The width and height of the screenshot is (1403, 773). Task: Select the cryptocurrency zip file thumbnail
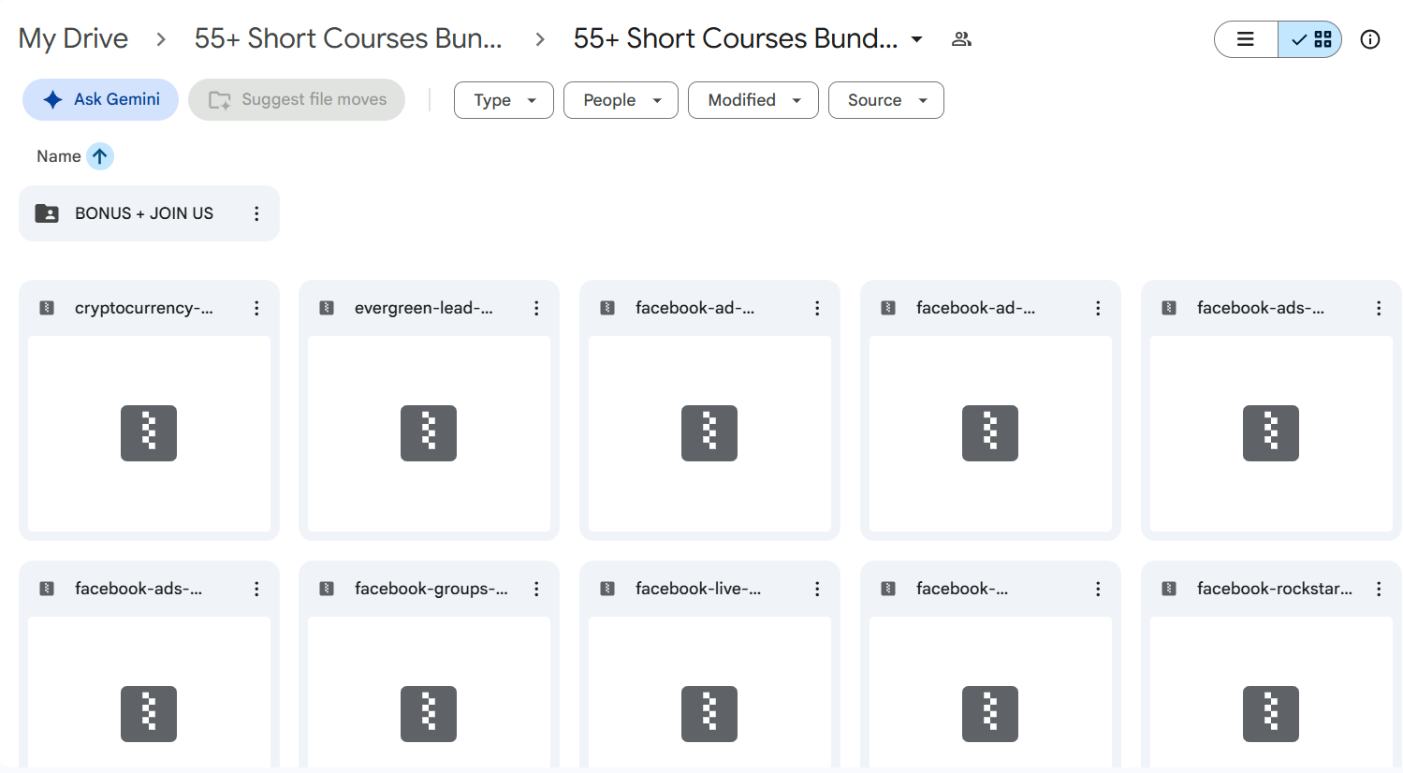[x=149, y=433]
